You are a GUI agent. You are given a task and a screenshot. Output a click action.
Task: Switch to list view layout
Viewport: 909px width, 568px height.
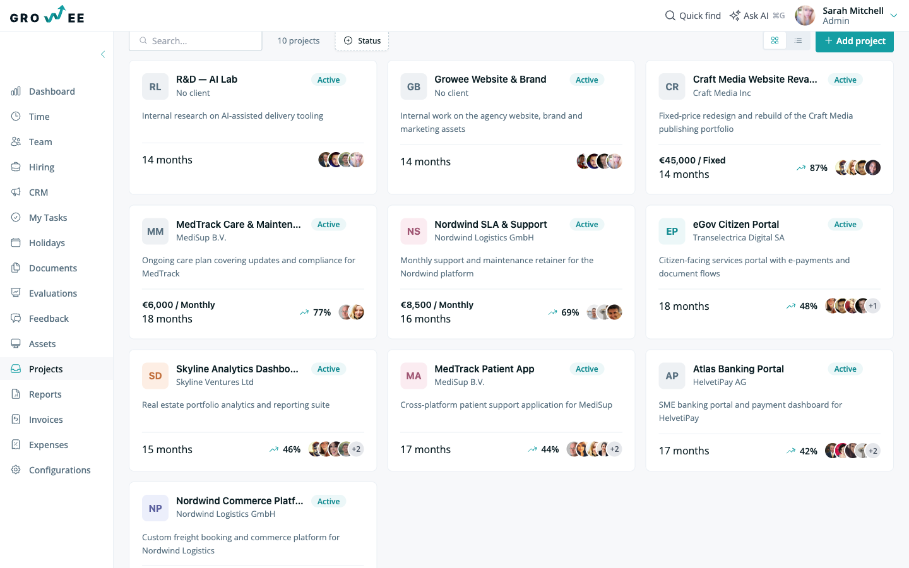pyautogui.click(x=798, y=40)
